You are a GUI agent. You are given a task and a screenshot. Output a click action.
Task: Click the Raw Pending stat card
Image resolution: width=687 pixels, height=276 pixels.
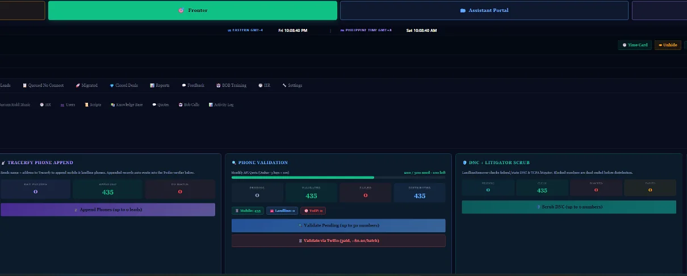(36, 189)
